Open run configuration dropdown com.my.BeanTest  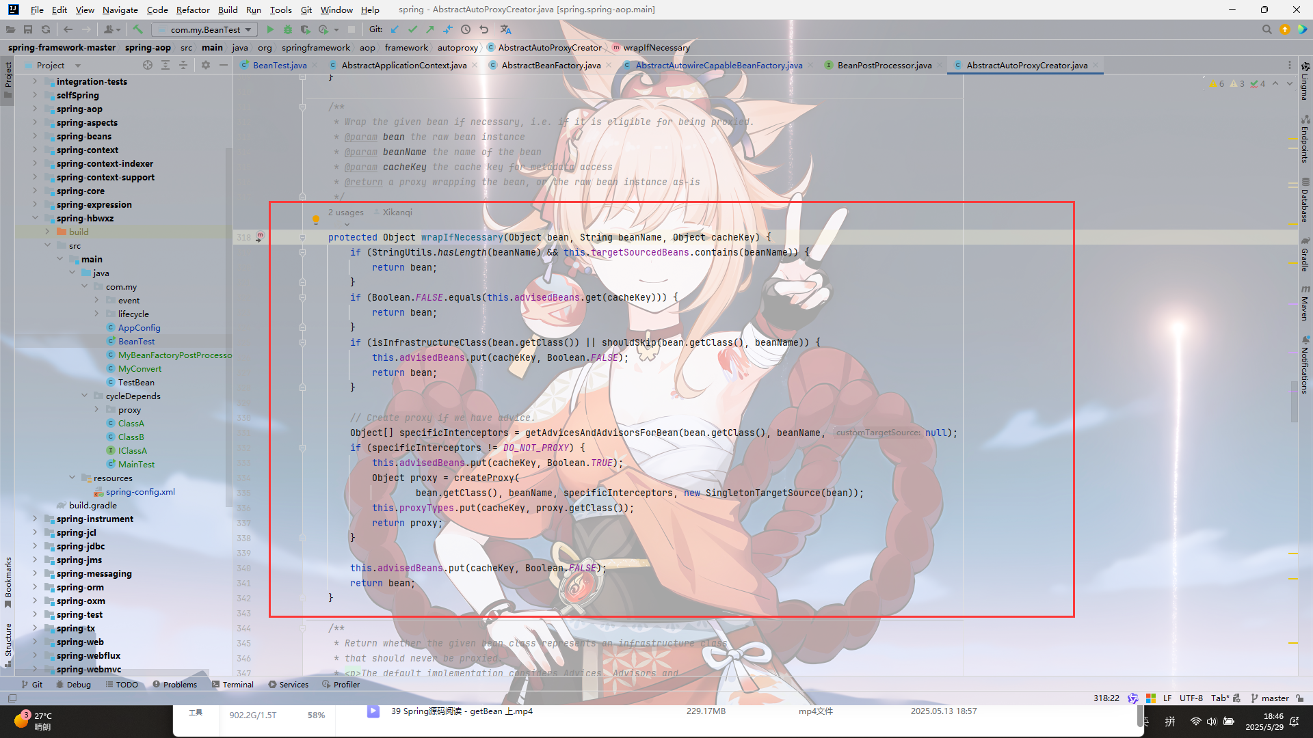pyautogui.click(x=205, y=29)
